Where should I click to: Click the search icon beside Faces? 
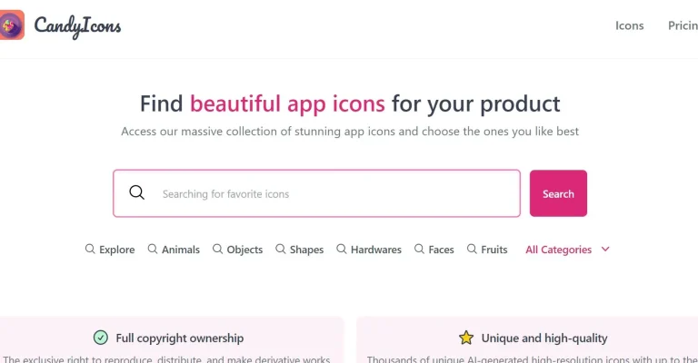(419, 249)
